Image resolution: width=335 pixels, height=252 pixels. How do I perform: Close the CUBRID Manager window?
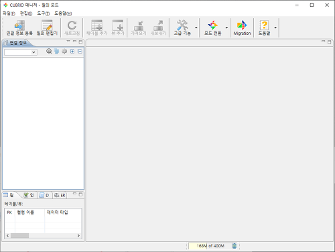[327, 5]
